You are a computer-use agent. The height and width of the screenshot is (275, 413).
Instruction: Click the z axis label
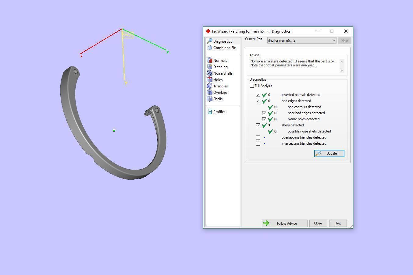(81, 56)
